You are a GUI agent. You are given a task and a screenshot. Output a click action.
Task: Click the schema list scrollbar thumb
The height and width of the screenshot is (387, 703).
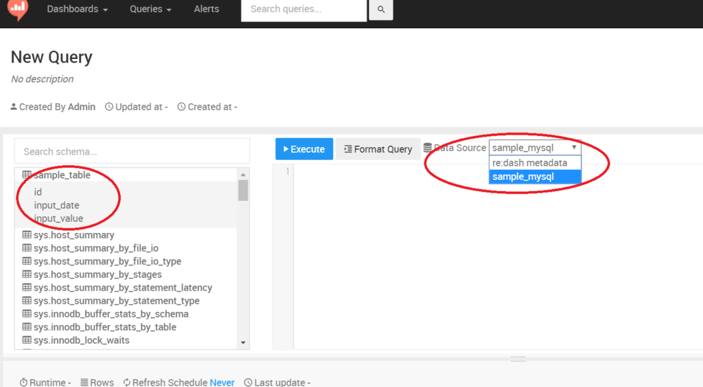click(243, 190)
